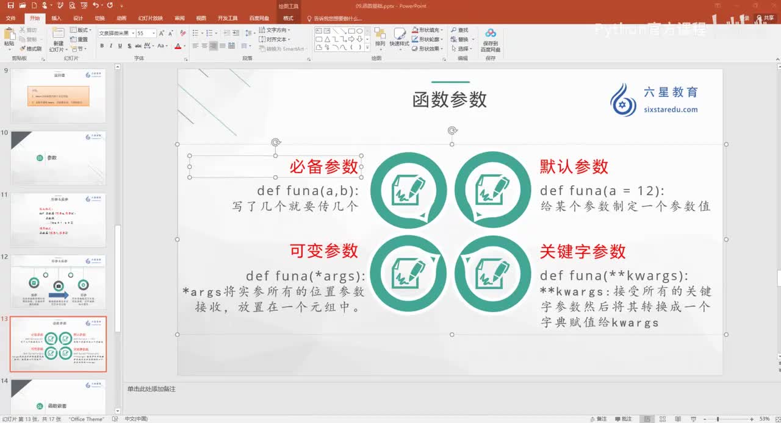The image size is (781, 423).
Task: Align text left
Action: point(195,46)
